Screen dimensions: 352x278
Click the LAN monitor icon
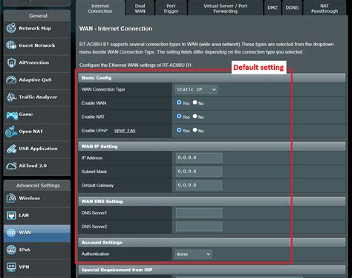tap(11, 216)
